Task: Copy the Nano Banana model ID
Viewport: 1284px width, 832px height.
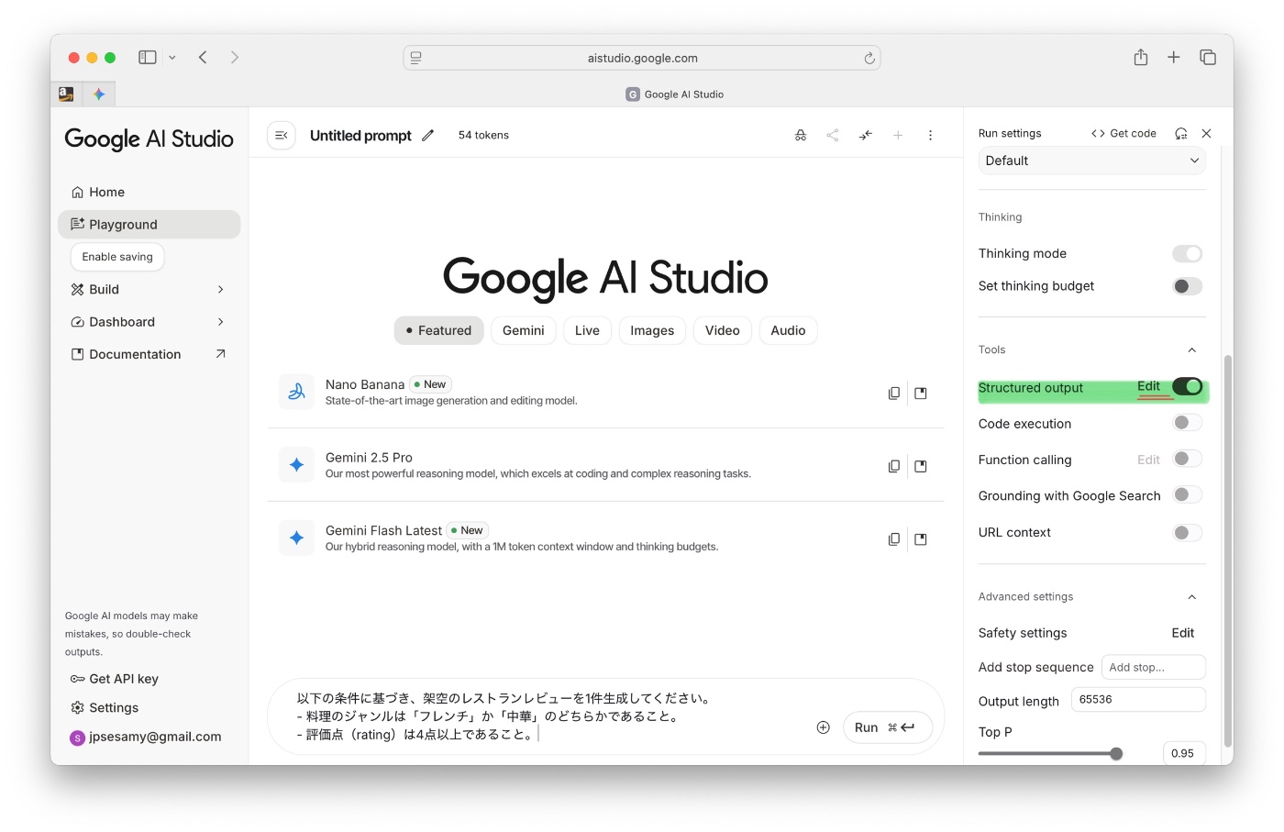Action: pos(894,393)
